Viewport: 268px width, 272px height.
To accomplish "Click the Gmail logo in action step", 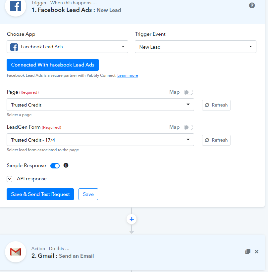I will 16,252.
